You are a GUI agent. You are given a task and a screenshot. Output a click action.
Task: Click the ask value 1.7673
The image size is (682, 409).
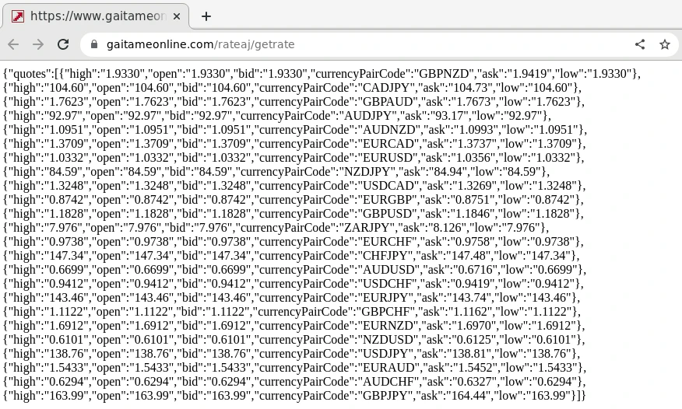pyautogui.click(x=475, y=102)
